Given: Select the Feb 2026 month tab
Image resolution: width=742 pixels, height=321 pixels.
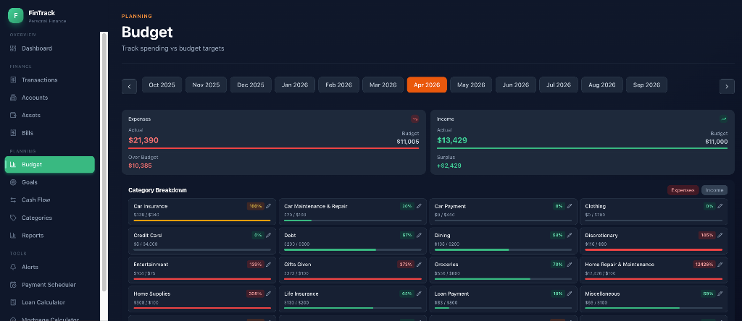Looking at the screenshot, I should coord(338,85).
